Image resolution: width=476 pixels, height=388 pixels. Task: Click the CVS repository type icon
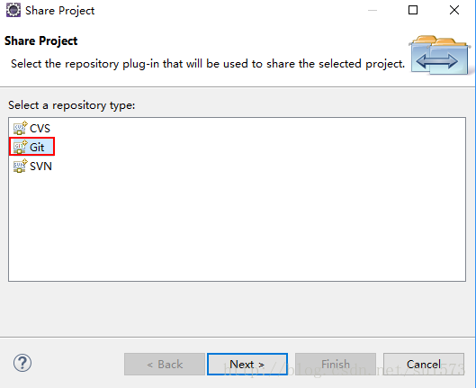coord(20,128)
